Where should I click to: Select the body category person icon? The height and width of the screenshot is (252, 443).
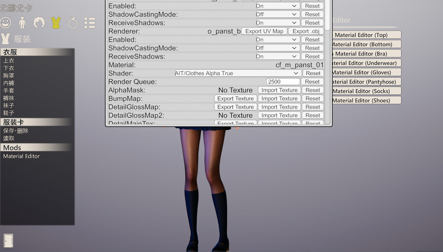click(x=22, y=23)
